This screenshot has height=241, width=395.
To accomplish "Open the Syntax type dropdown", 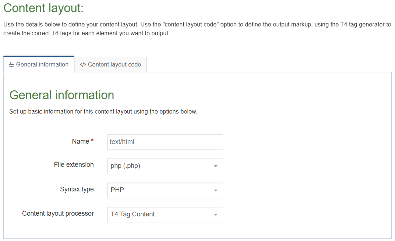I will point(165,190).
